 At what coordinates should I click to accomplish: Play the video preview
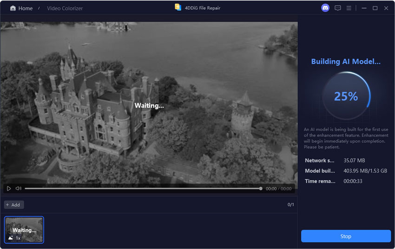point(9,188)
